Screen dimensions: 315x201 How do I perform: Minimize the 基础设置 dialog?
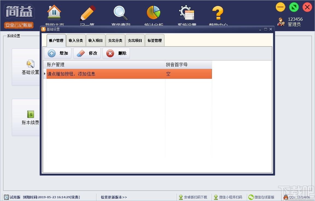point(260,29)
